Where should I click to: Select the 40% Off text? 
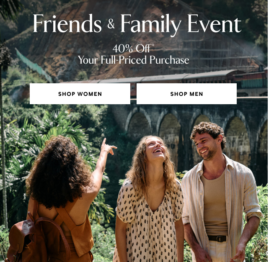click(132, 49)
